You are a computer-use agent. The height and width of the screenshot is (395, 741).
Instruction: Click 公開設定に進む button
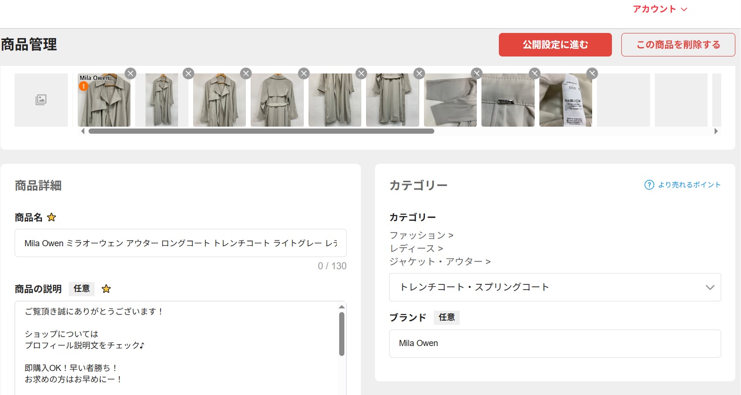(x=555, y=45)
